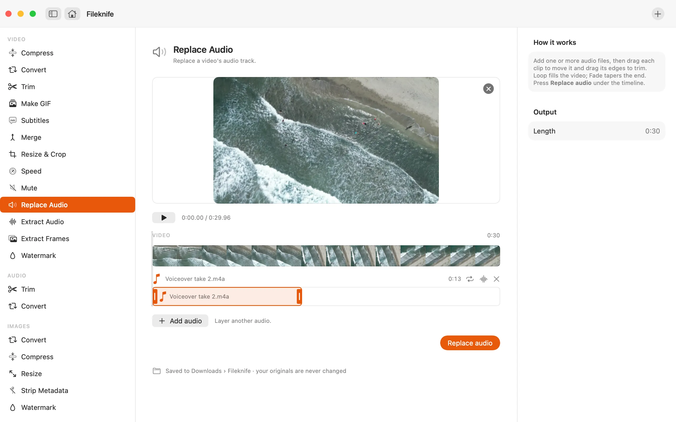The height and width of the screenshot is (422, 676).
Task: Click the orange Replace audio button
Action: click(x=470, y=343)
